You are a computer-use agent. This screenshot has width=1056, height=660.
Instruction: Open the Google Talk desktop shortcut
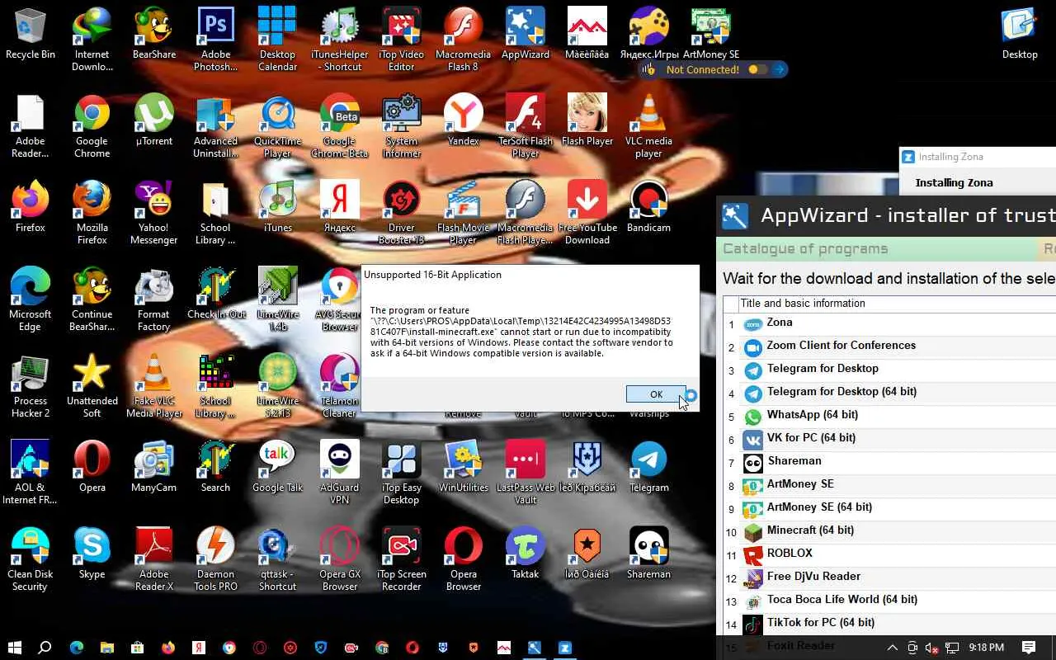pos(278,468)
